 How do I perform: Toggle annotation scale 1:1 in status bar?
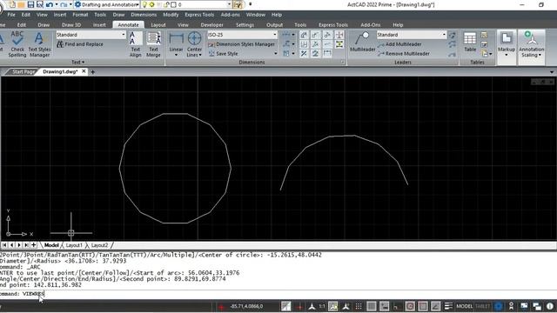coord(321,306)
